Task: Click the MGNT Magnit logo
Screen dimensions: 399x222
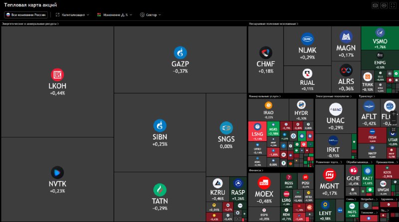Action: pos(330,175)
